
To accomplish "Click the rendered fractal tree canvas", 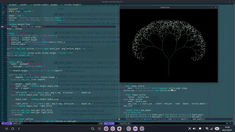I will pyautogui.click(x=169, y=45).
